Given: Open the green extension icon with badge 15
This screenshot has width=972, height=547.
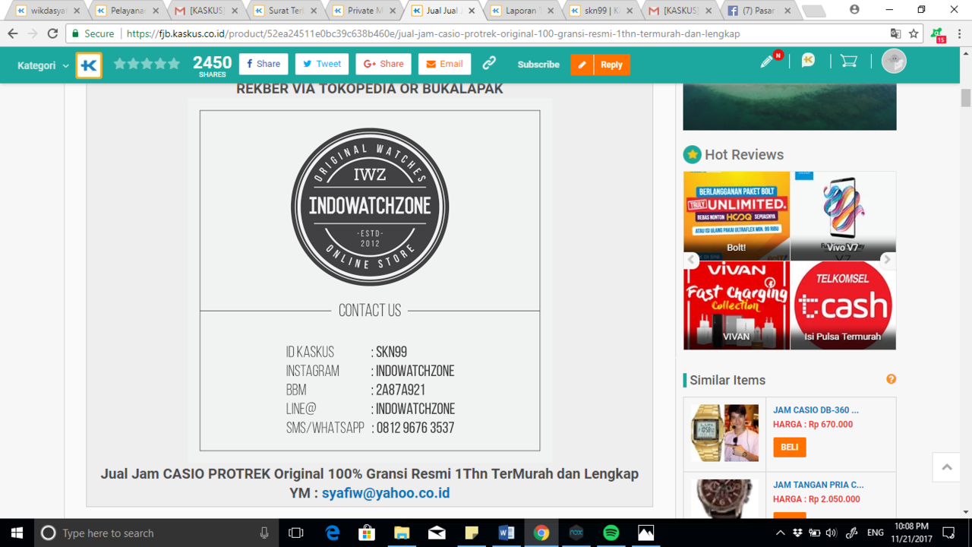Looking at the screenshot, I should coord(938,34).
